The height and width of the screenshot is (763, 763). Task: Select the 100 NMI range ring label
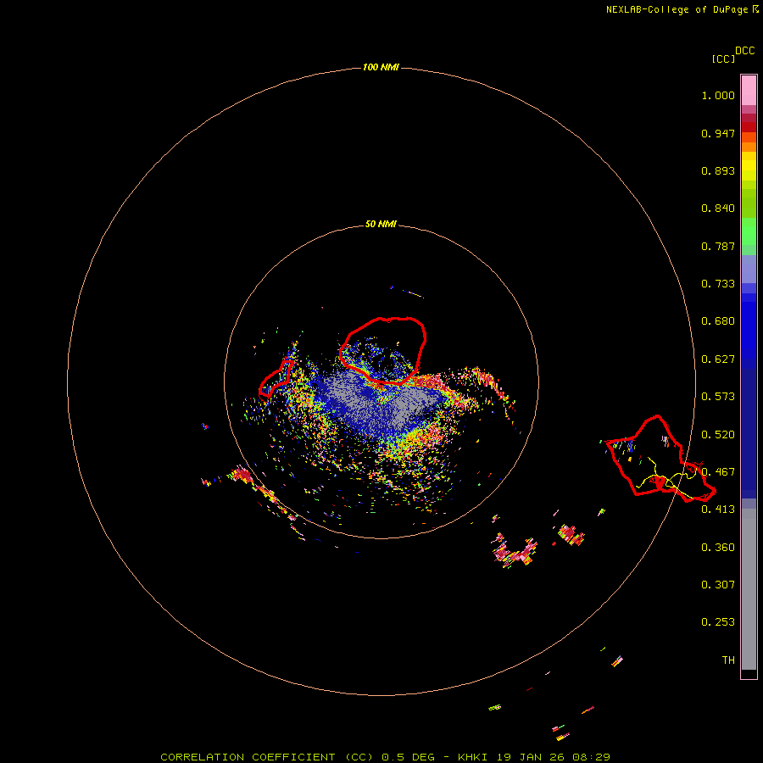pyautogui.click(x=381, y=67)
